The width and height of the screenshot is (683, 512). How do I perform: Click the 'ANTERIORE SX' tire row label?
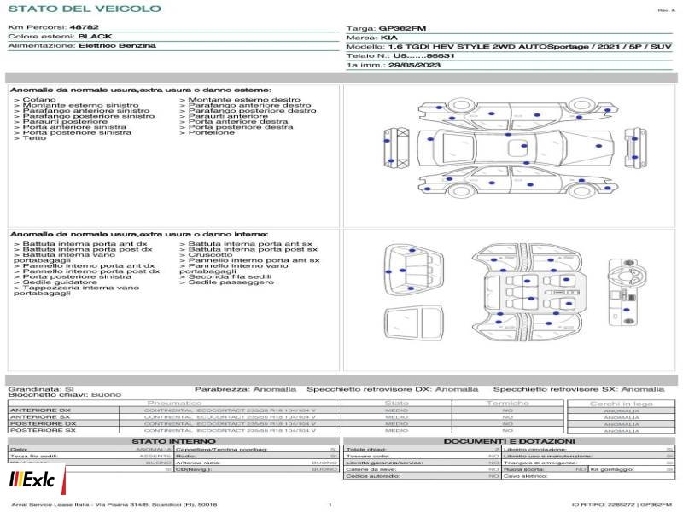pyautogui.click(x=40, y=417)
